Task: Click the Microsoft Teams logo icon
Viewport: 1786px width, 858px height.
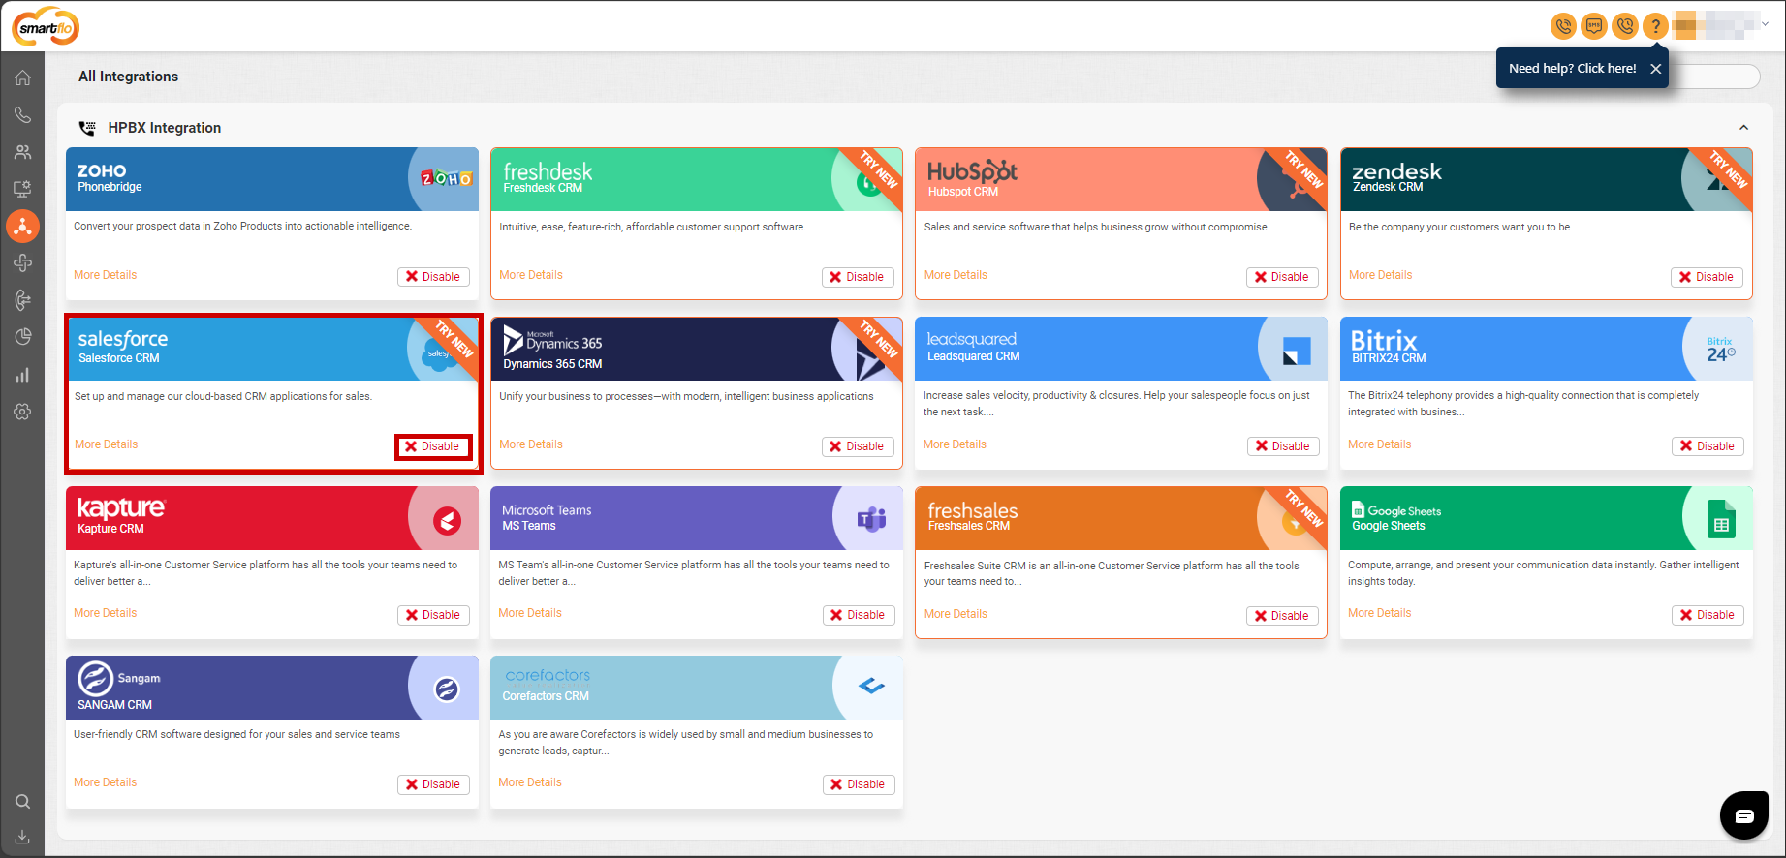Action: [871, 520]
